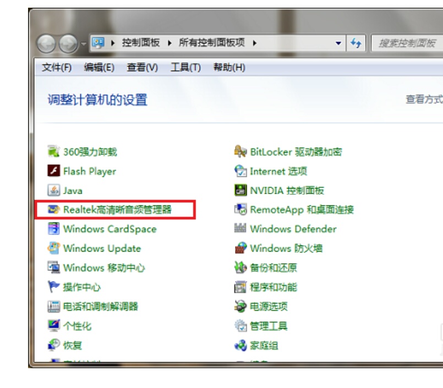Open the RemoteApp 和桌面连接 icon
443x388 pixels.
click(240, 209)
